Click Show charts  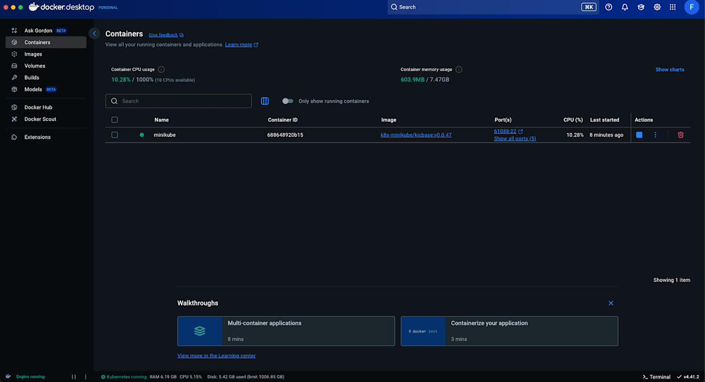670,69
